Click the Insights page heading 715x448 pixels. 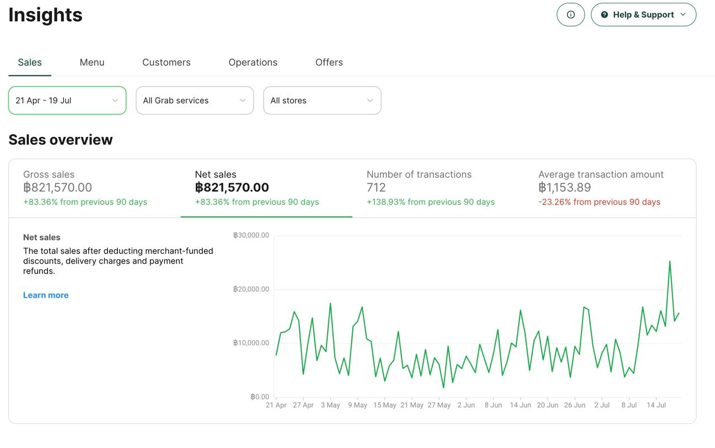pos(45,15)
